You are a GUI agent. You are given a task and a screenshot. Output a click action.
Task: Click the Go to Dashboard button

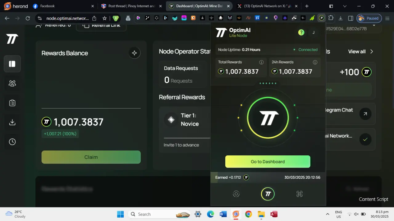point(268,161)
